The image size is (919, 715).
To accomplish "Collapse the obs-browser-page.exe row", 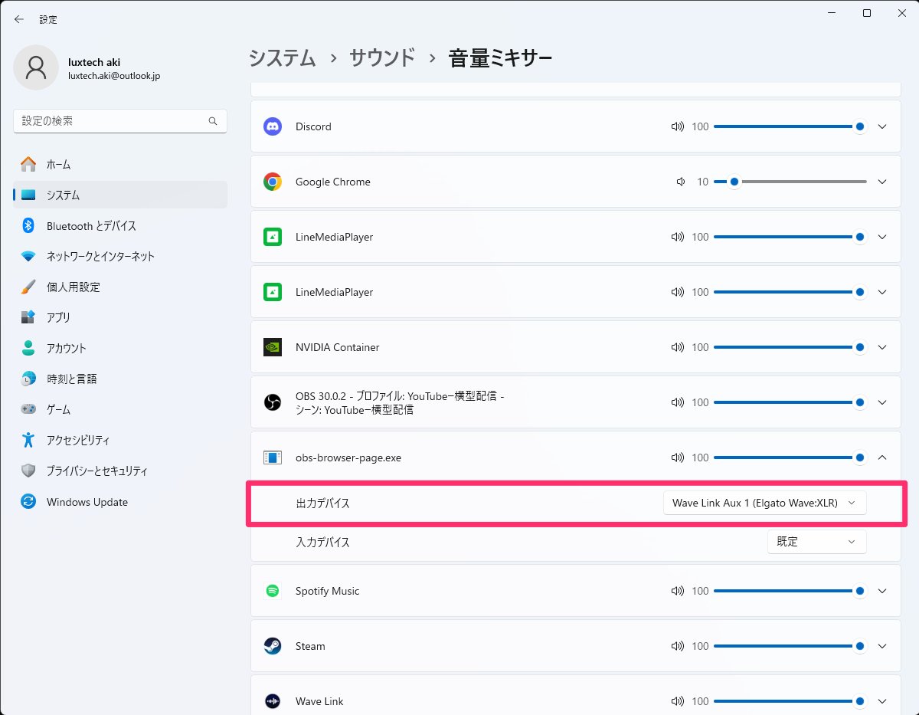I will (882, 458).
